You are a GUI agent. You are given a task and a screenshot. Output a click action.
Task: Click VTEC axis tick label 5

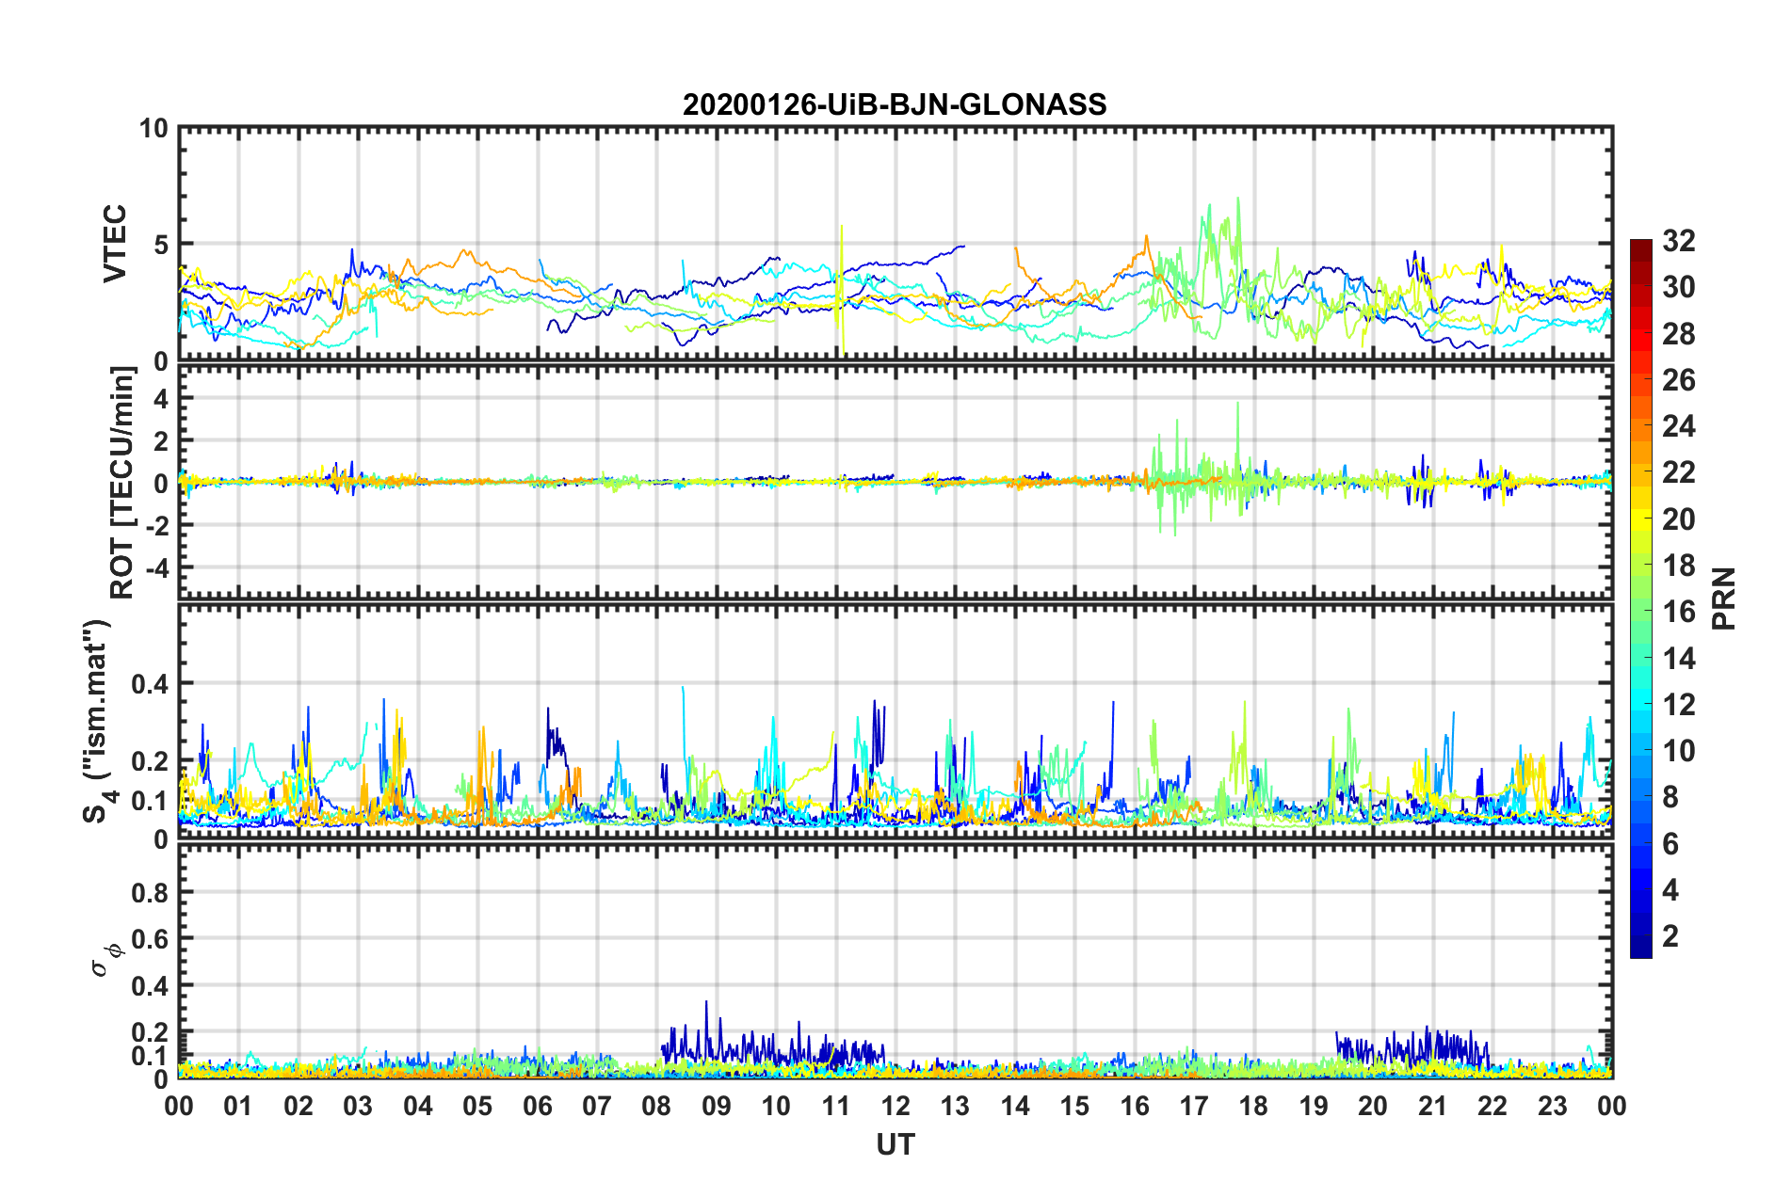click(x=162, y=245)
